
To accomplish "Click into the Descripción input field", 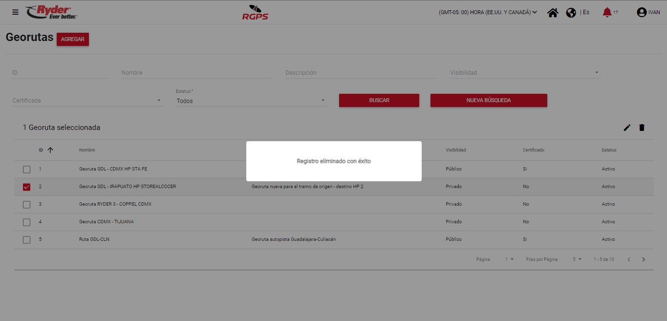I will click(361, 73).
